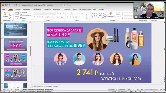Toggle strikethrough formatting
The image size is (166, 93).
coord(45,17)
